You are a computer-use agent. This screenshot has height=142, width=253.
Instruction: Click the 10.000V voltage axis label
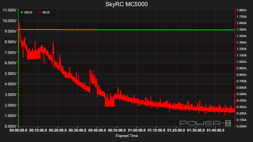10,21
